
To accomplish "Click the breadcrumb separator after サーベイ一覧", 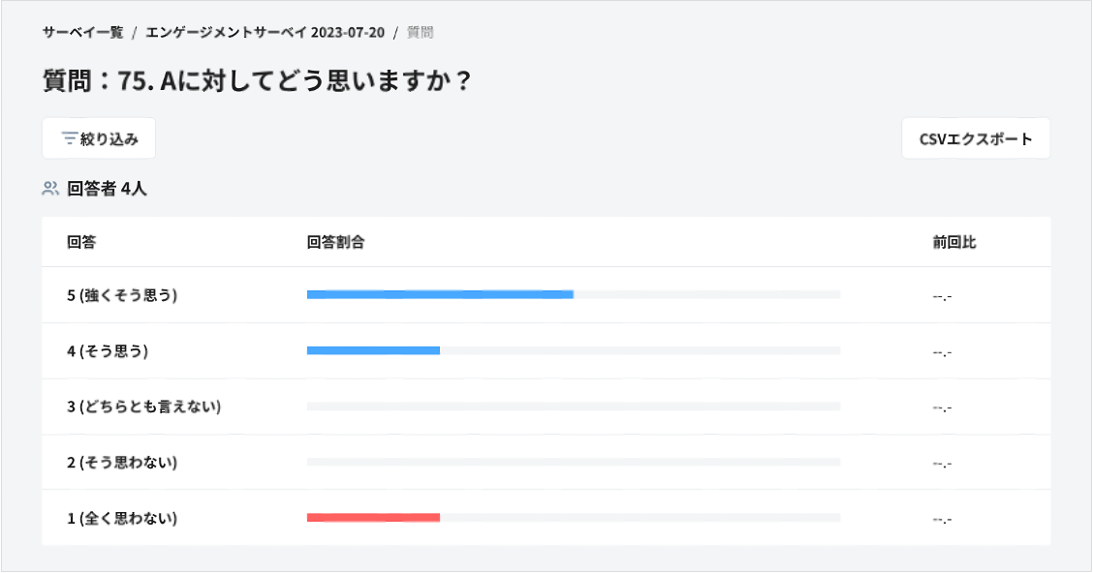I will pyautogui.click(x=132, y=31).
